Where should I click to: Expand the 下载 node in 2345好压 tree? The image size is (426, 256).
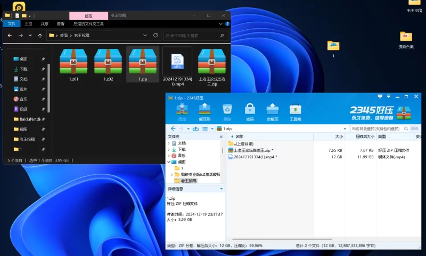point(169,150)
